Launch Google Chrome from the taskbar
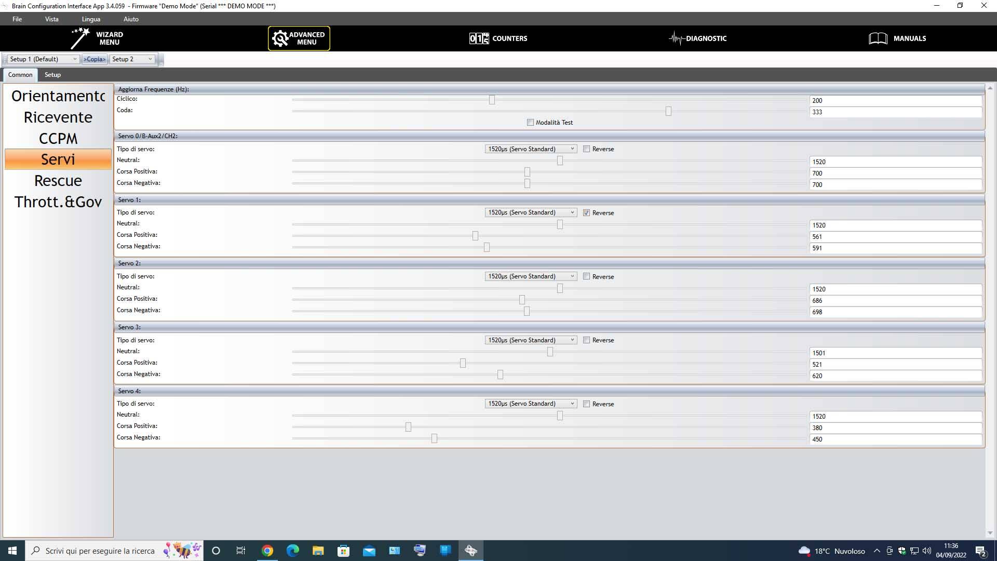The height and width of the screenshot is (561, 997). (x=267, y=551)
